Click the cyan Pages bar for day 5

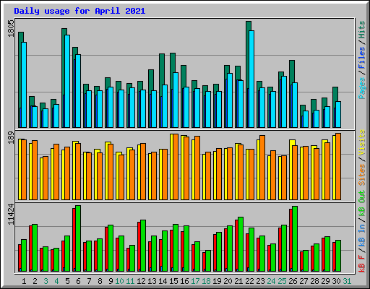tap(67, 81)
